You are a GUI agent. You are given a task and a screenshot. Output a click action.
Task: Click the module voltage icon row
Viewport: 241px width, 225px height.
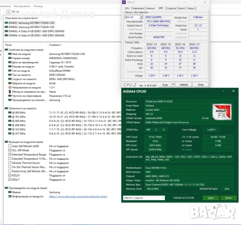tap(10, 88)
